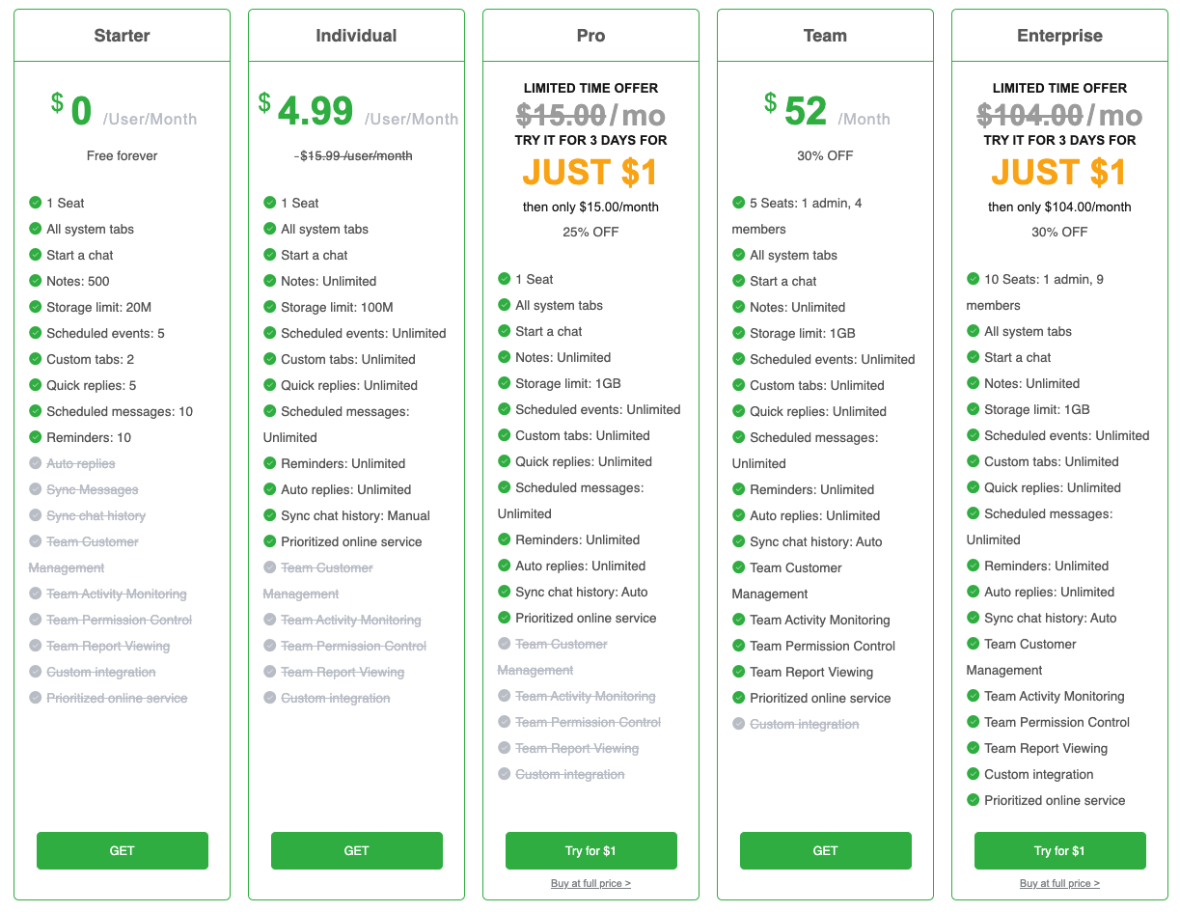Click the gray icon beside Individual's Custom integration
1180x912 pixels.
click(x=268, y=698)
